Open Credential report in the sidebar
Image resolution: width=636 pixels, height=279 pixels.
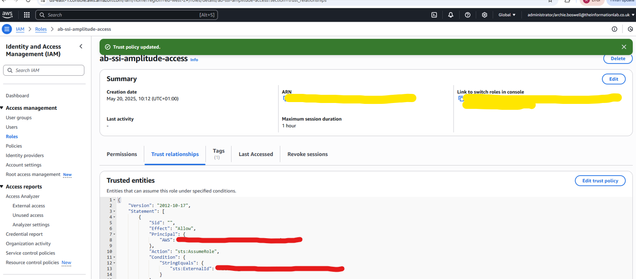[24, 235]
